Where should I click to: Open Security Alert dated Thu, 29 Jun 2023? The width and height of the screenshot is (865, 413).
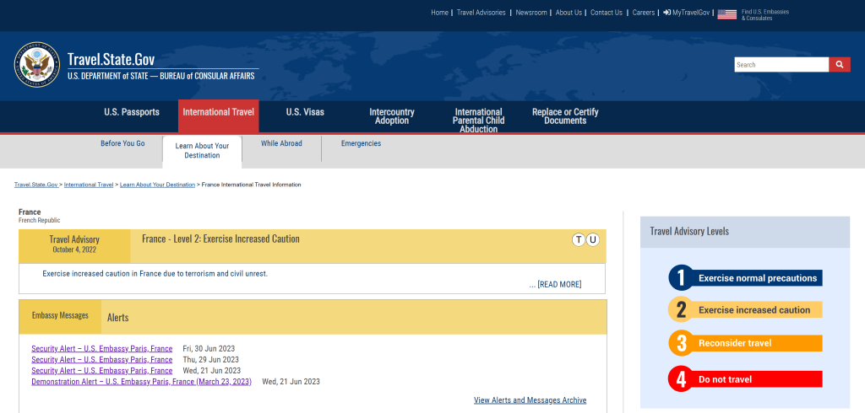[x=101, y=360]
